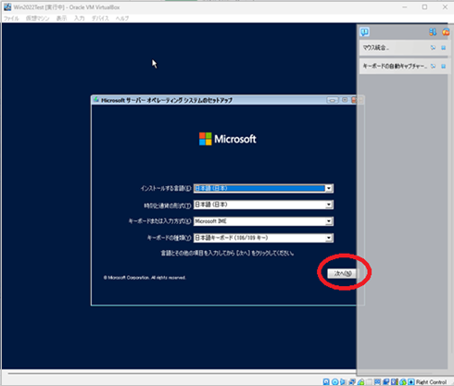Toggle the VirtualBox notification center icon
The image size is (454, 386).
click(x=364, y=31)
